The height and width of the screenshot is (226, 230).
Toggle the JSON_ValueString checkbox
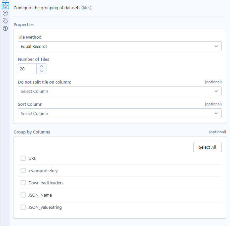pyautogui.click(x=23, y=207)
